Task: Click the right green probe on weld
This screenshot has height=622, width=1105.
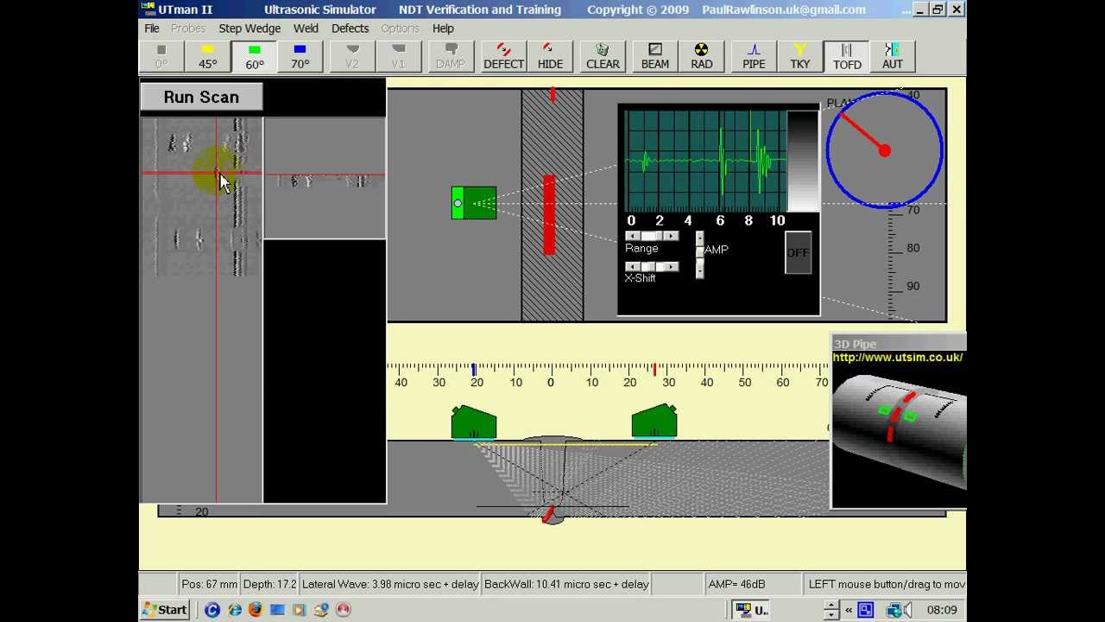Action: pyautogui.click(x=654, y=422)
